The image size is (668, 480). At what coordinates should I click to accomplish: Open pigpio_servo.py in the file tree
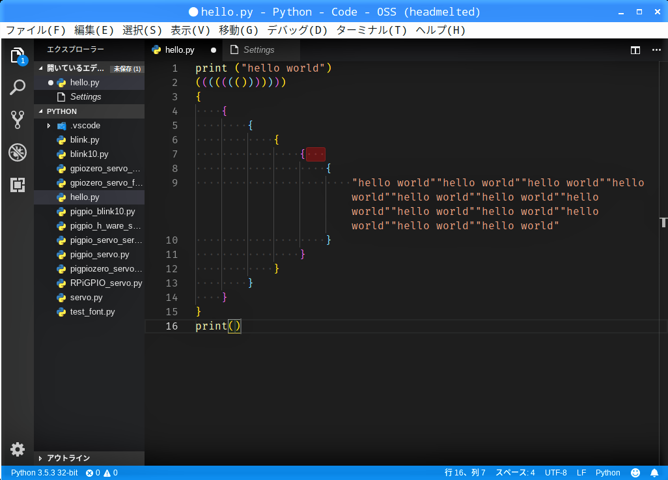pos(89,255)
